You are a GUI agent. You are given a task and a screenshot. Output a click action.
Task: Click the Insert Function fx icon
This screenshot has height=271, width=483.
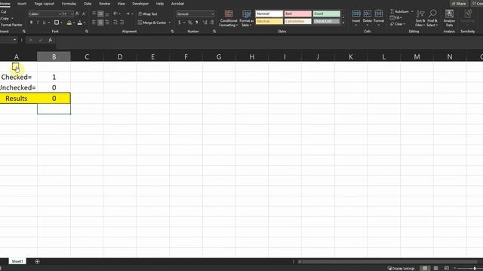point(50,40)
